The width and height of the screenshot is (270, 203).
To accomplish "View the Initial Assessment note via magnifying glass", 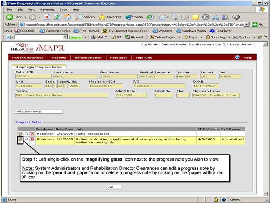I will [x=26, y=134].
